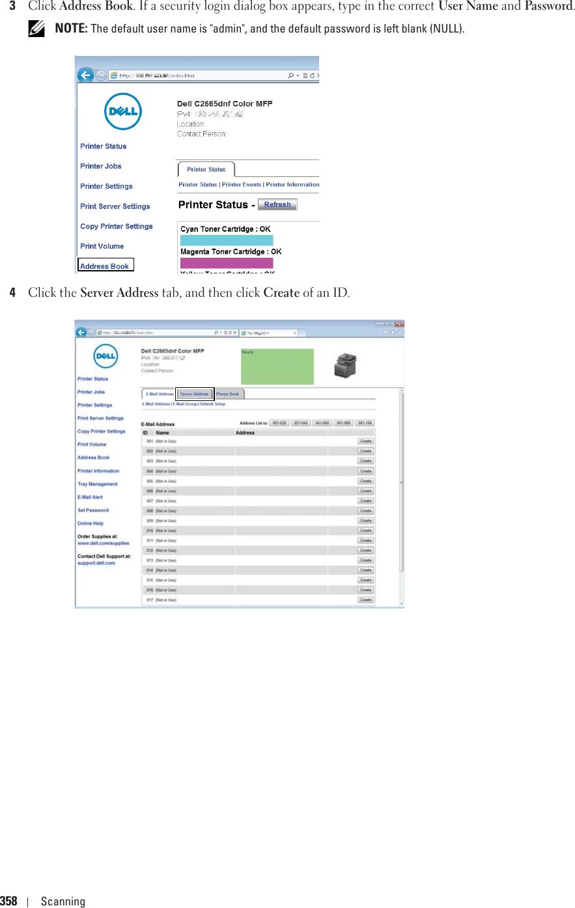
Task: Jump to address list range 061-080
Action: [x=344, y=423]
